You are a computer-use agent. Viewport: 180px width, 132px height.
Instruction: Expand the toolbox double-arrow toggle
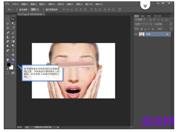(6, 14)
